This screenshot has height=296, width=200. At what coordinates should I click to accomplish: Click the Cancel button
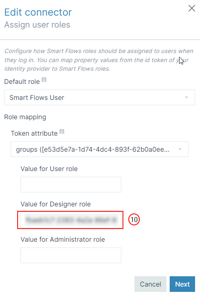(150, 284)
